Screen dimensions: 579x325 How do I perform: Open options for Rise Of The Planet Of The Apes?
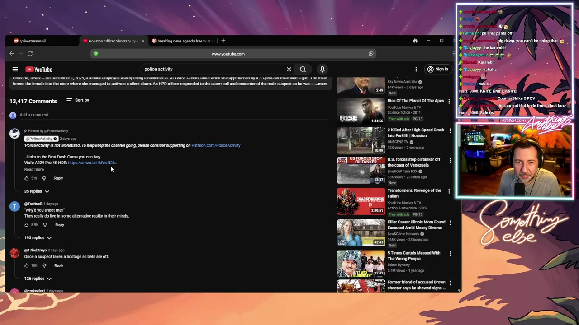[449, 102]
